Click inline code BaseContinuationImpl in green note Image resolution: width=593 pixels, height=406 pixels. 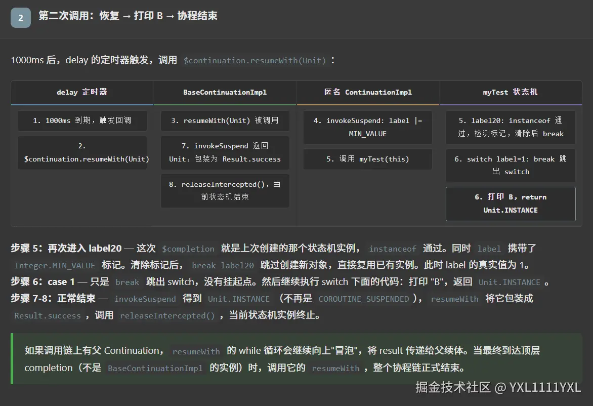(x=155, y=368)
